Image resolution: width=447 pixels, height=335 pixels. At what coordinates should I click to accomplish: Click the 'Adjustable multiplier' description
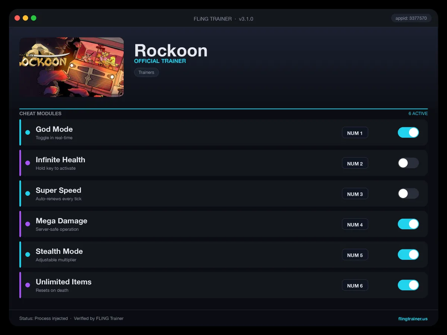56,260
